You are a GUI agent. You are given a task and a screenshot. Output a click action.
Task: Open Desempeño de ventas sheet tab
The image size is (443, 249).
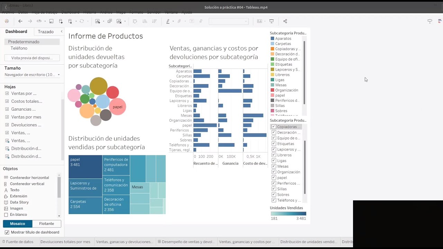(186, 242)
